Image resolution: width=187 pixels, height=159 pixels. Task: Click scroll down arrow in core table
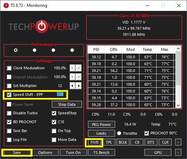pyautogui.click(x=178, y=105)
